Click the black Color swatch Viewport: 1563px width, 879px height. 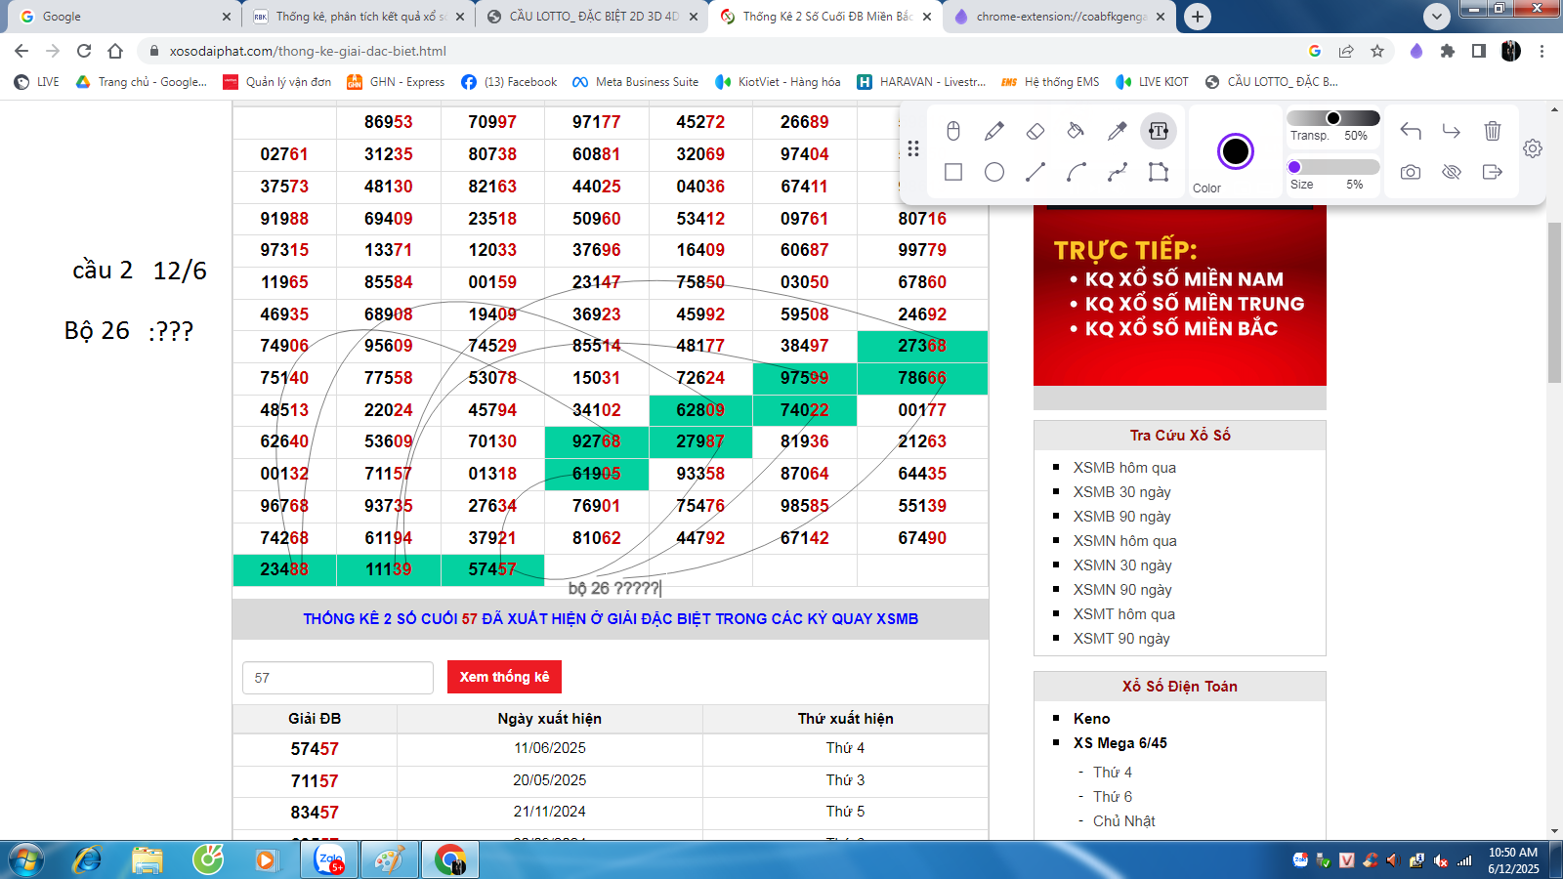(1235, 151)
